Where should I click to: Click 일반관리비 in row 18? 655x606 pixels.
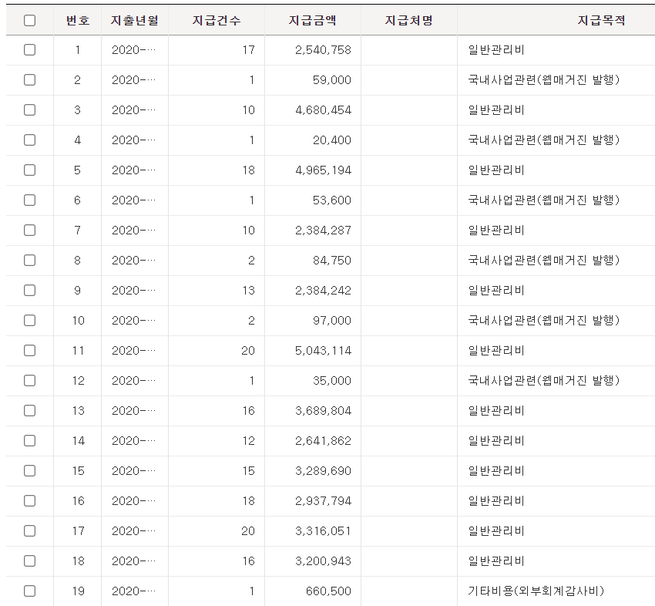[x=495, y=561]
